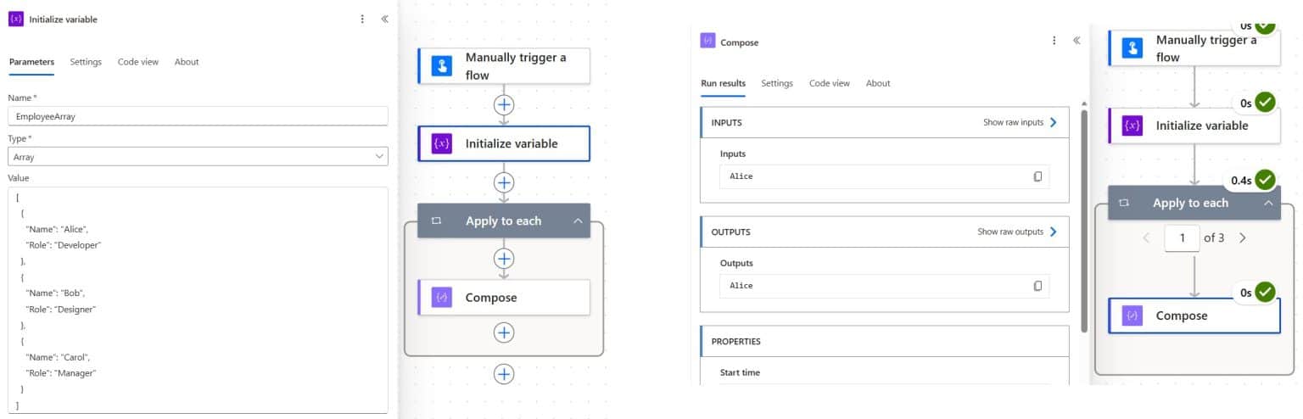The height and width of the screenshot is (419, 1303).
Task: Copy the Inputs value Alice
Action: (1037, 176)
